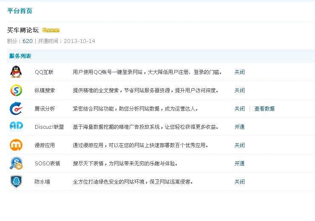Click the 防水墙 shield icon
Screen dimensions: 315x221
16,181
